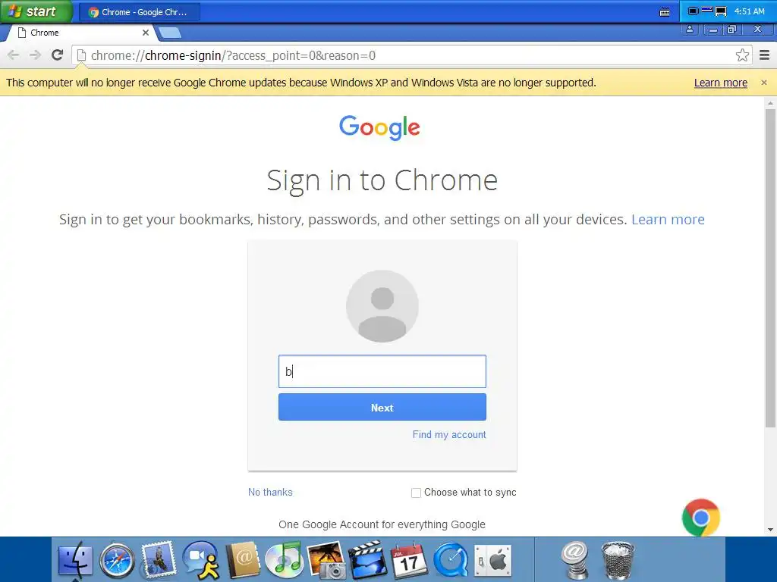The image size is (777, 582).
Task: Click the Next button
Action: pos(382,407)
